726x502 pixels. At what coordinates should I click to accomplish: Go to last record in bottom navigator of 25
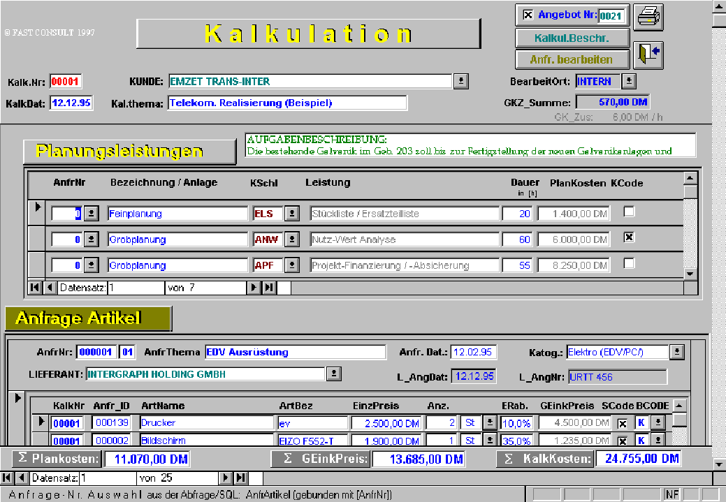(x=241, y=478)
